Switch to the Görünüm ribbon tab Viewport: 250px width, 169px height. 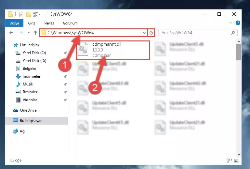tap(70, 23)
